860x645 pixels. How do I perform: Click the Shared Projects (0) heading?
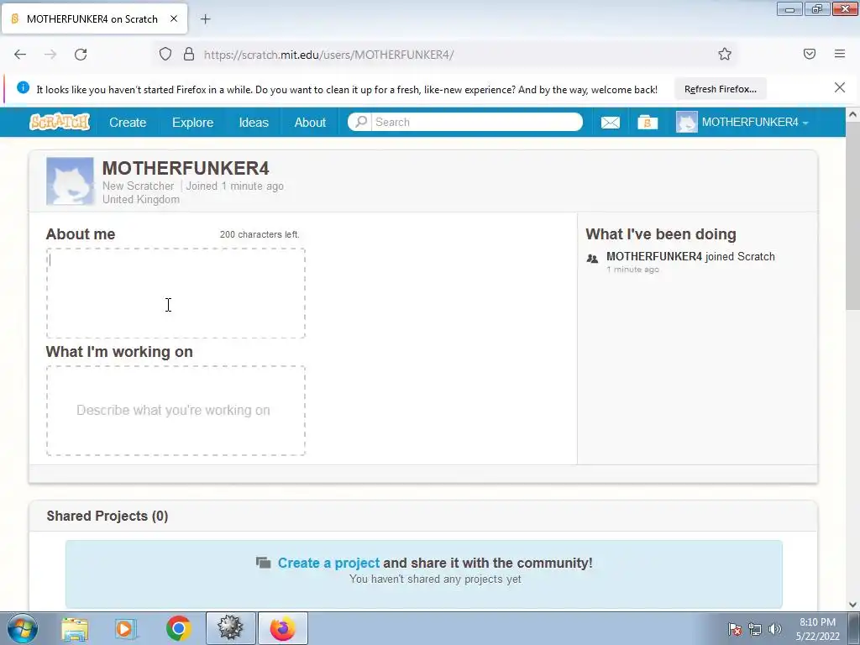pos(107,517)
